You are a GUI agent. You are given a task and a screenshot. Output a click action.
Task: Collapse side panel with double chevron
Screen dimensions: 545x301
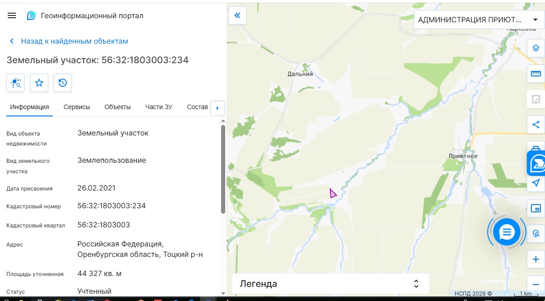237,15
